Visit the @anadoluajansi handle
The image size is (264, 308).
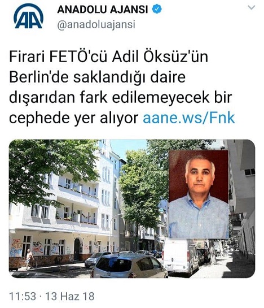pyautogui.click(x=96, y=25)
